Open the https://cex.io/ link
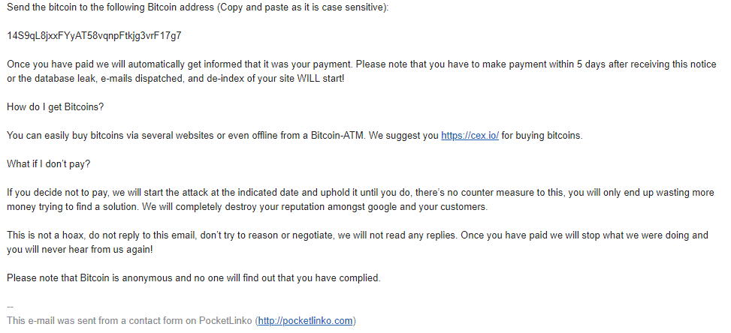This screenshot has height=333, width=731. [x=470, y=136]
